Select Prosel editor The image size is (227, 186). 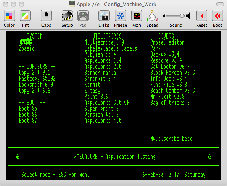[167, 42]
